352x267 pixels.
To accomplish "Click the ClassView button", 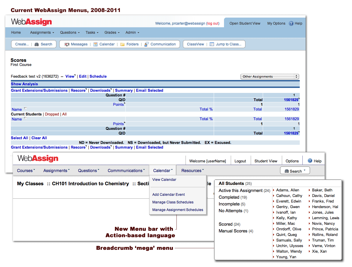I will (x=196, y=44).
